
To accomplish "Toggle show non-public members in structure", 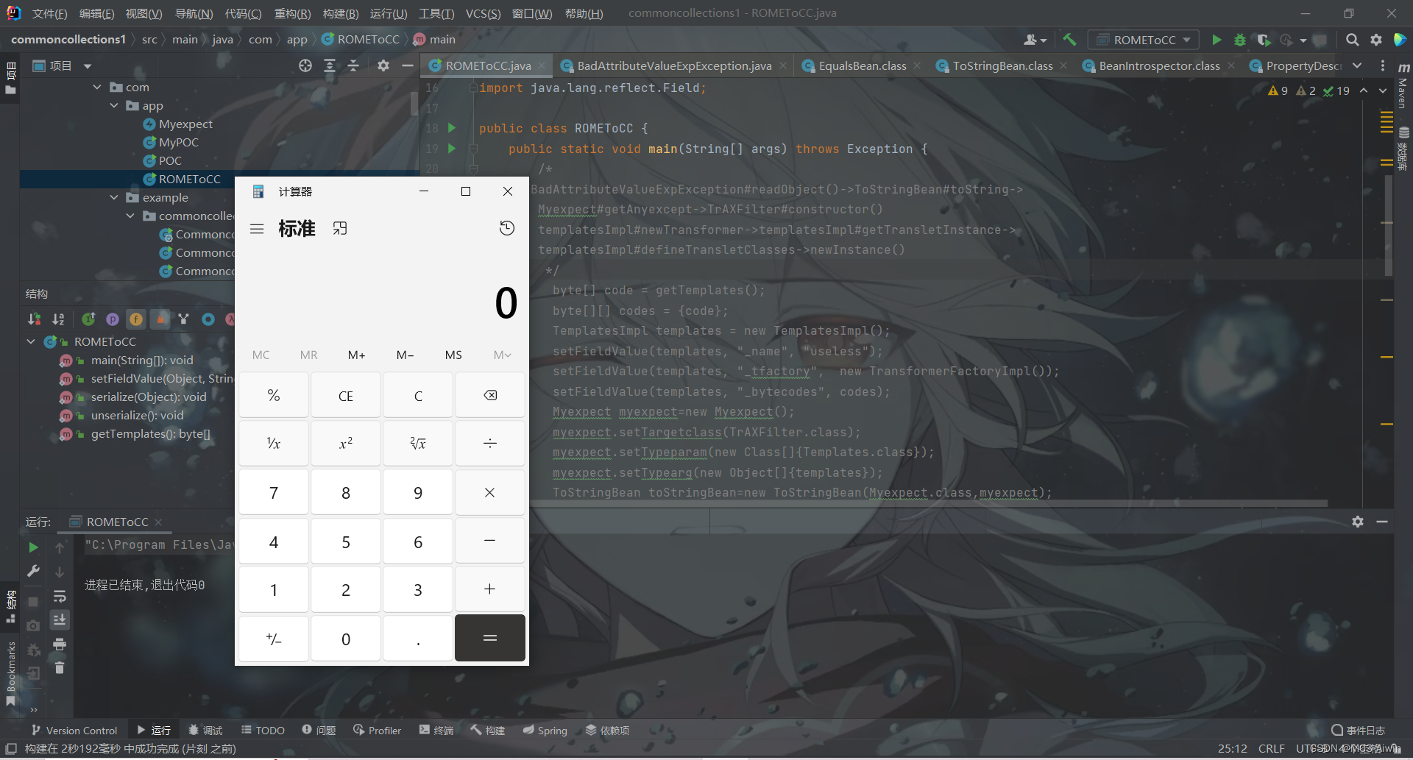I will click(x=160, y=319).
